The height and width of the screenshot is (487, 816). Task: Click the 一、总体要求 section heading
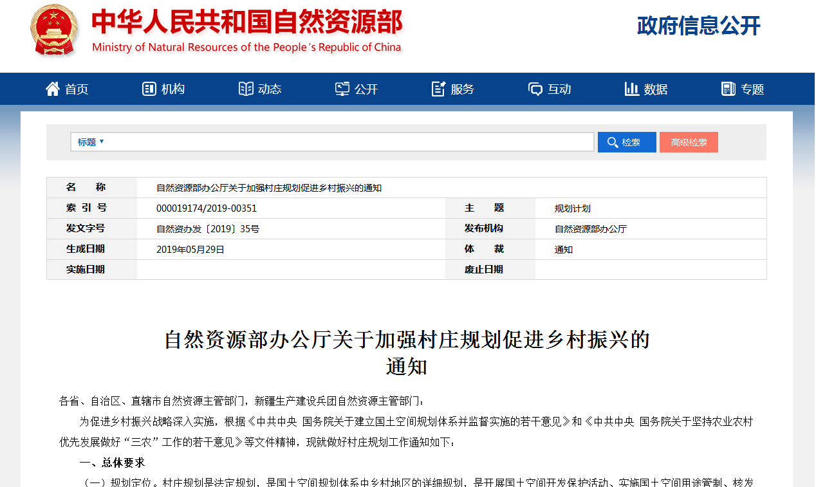pyautogui.click(x=112, y=463)
